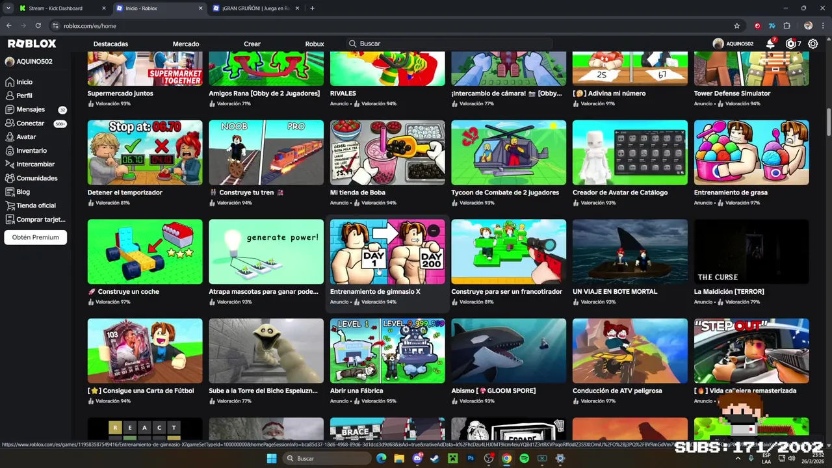Open the Chrome extensions puzzle icon

[786, 26]
